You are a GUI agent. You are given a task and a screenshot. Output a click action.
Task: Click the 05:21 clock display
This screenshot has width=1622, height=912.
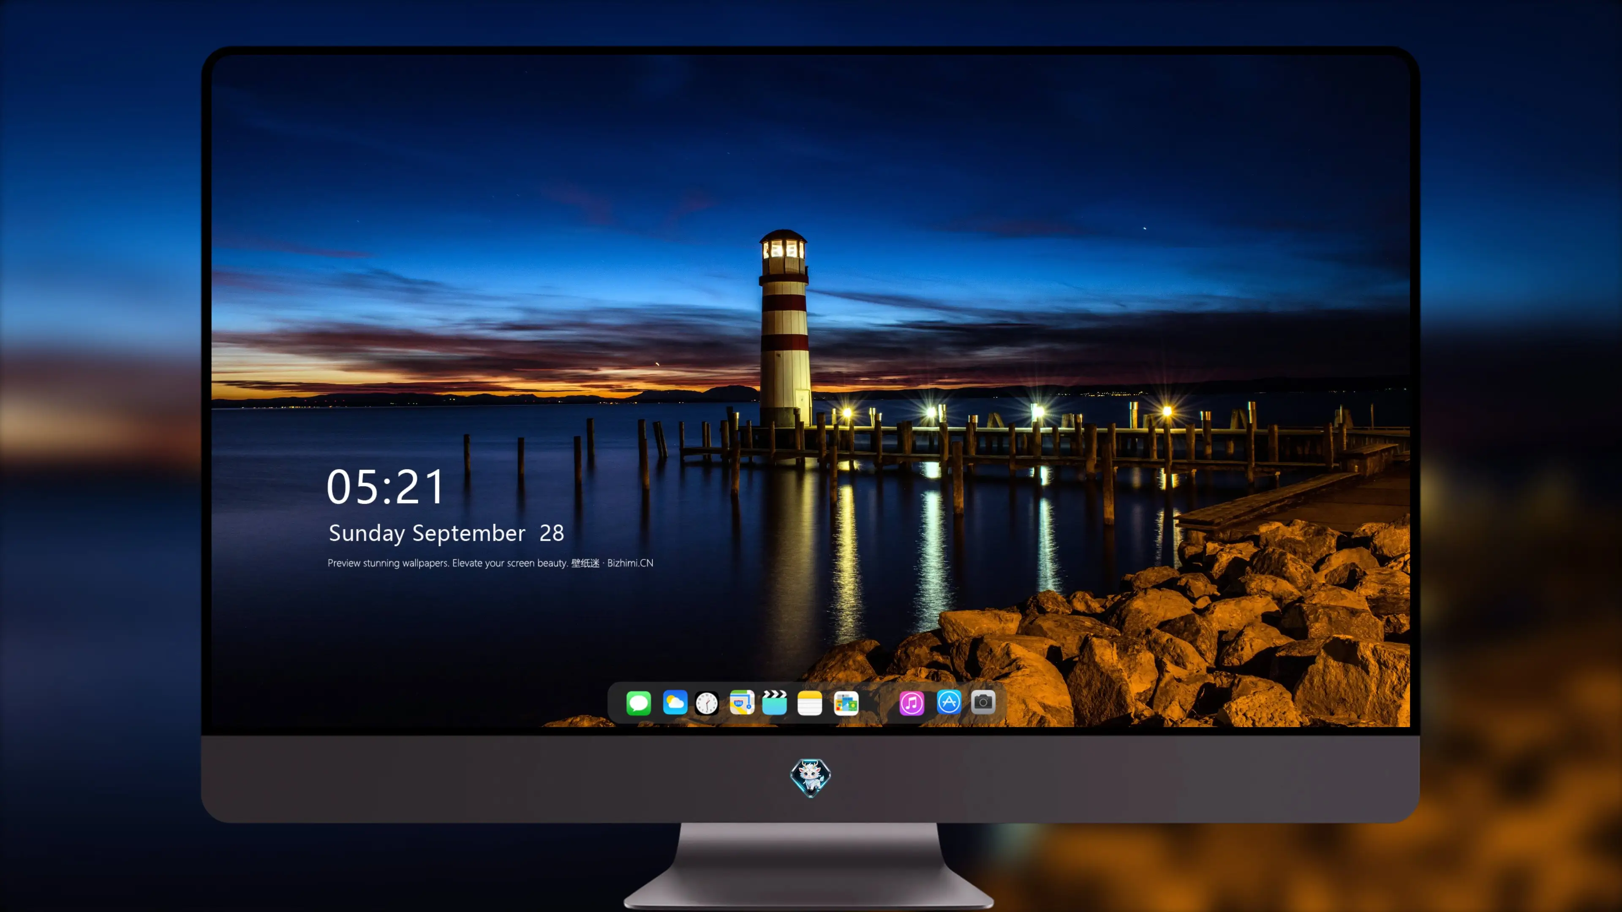click(x=385, y=486)
